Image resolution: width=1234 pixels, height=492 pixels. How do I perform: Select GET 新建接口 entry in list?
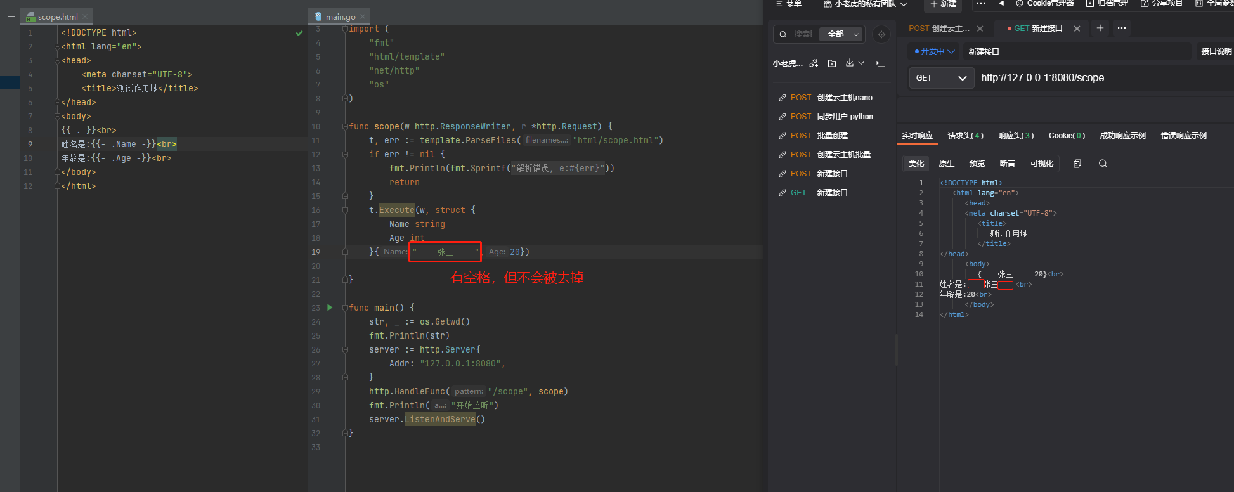point(831,193)
